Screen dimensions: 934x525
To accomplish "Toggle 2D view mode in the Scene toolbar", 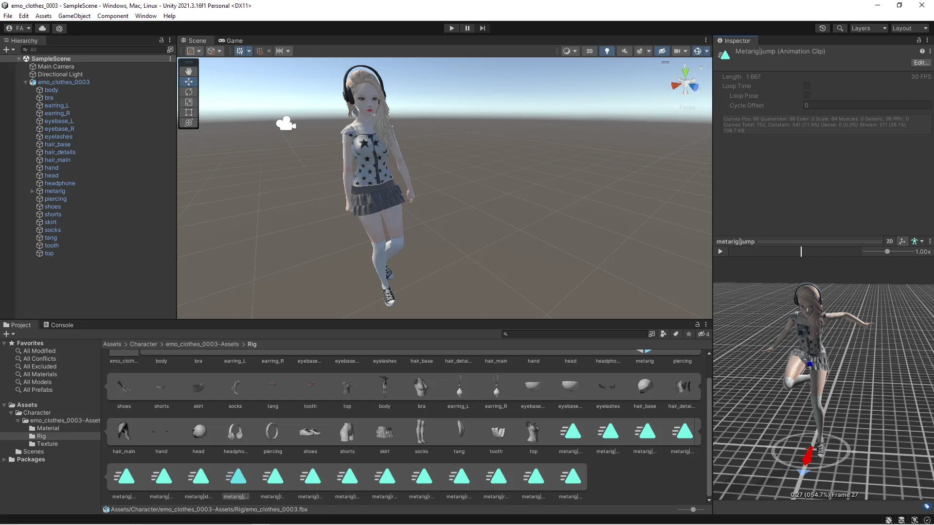I will coord(589,51).
